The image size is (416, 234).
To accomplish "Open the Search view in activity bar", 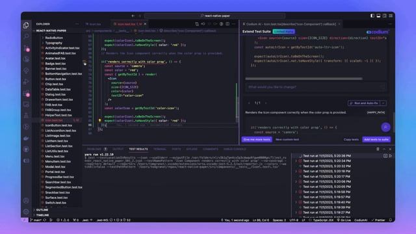I will [26, 36].
